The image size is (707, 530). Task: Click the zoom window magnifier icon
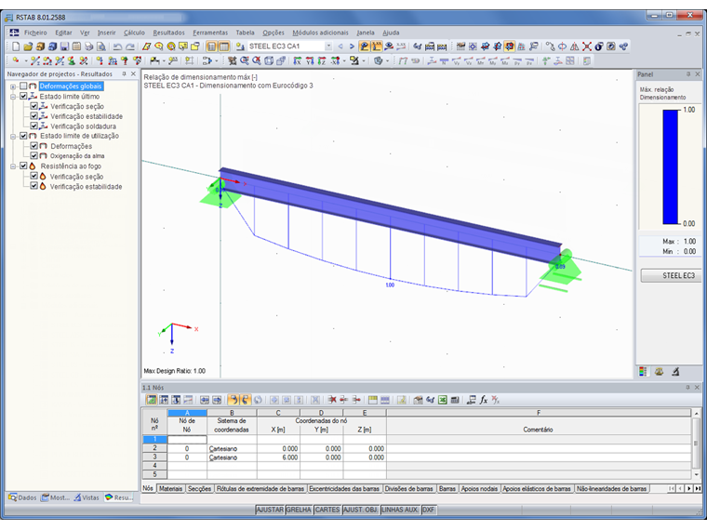[245, 60]
